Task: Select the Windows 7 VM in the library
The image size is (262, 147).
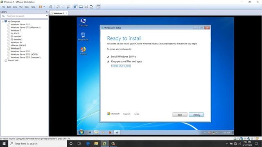Action: (16, 31)
